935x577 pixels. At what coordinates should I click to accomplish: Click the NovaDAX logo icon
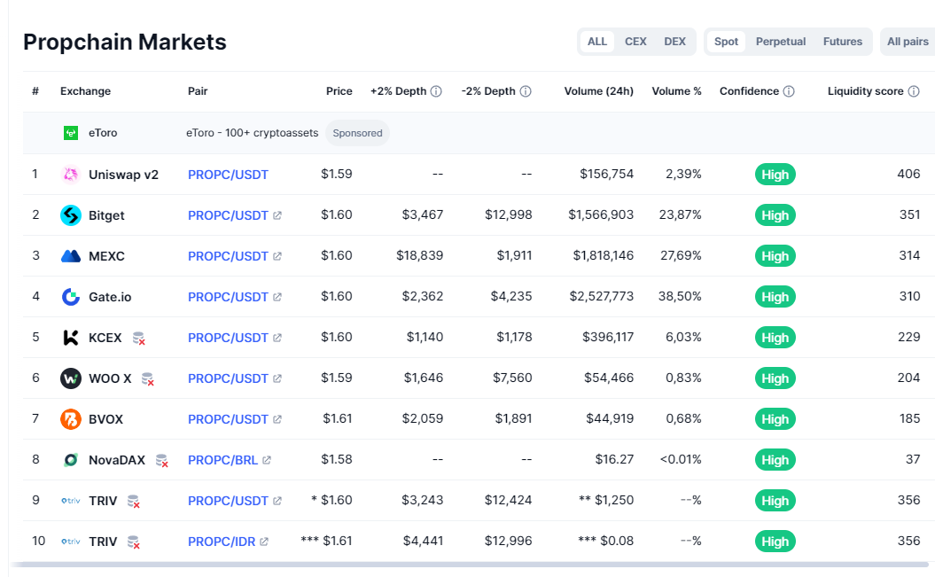[x=70, y=460]
